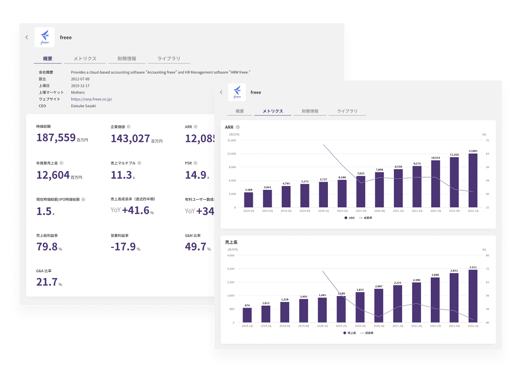Click listing date 2019-12-17
The height and width of the screenshot is (375, 520).
(x=80, y=85)
